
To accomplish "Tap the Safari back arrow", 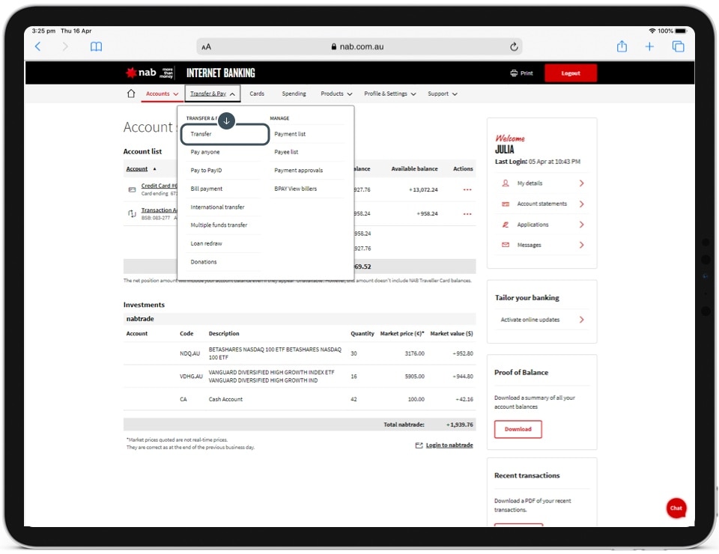I will coord(38,46).
